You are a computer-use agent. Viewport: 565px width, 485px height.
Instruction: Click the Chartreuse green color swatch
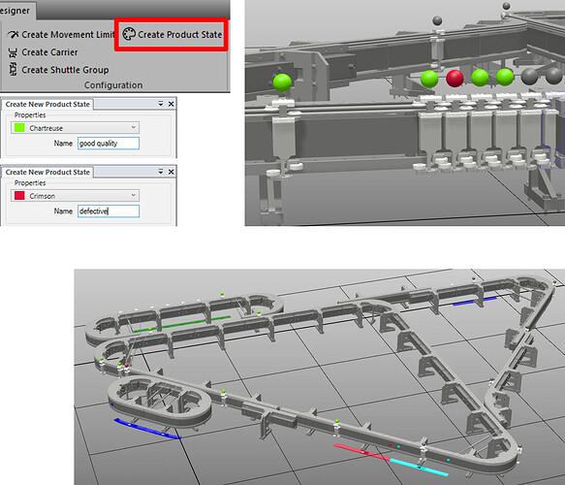(x=19, y=128)
